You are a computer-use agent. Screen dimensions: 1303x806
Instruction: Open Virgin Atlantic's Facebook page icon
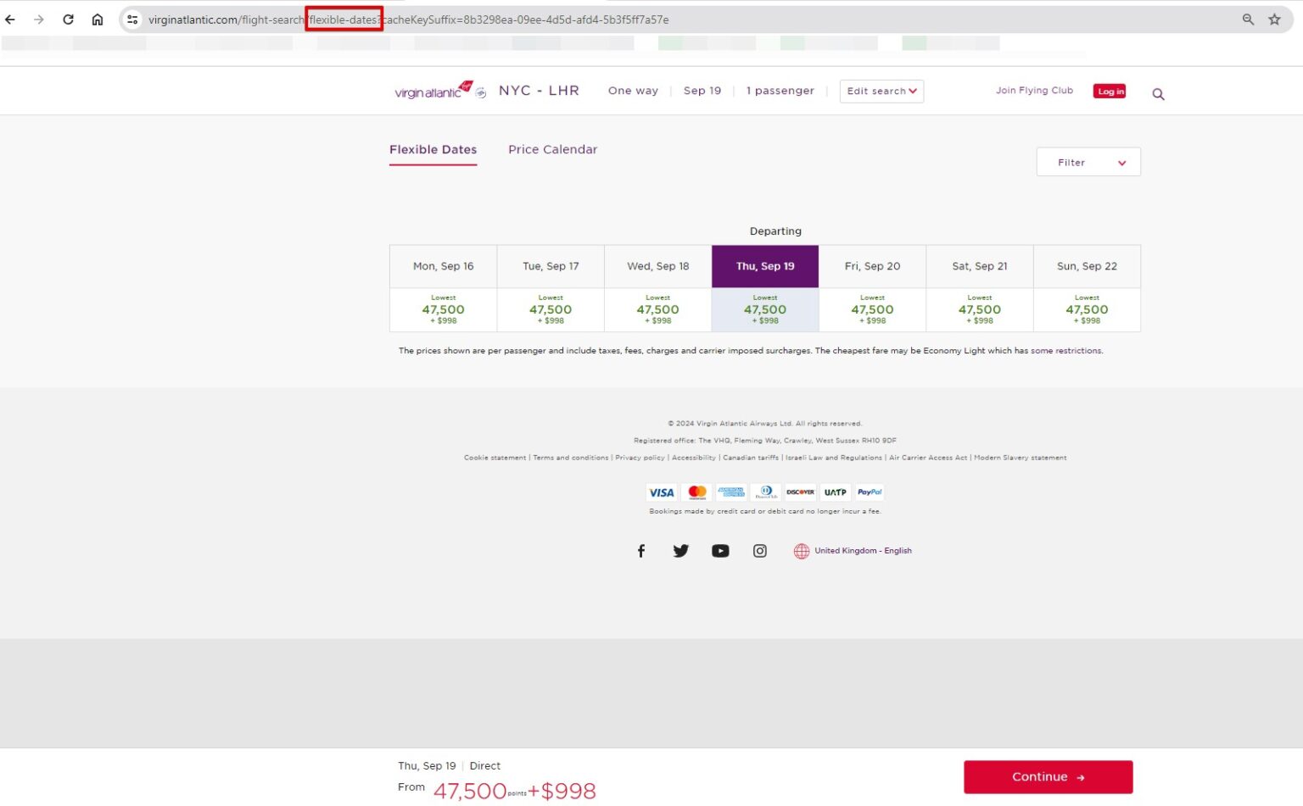click(x=641, y=551)
